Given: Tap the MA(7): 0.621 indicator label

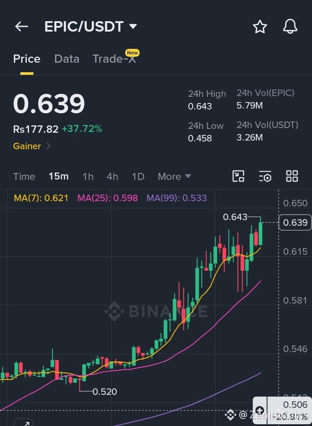Looking at the screenshot, I should [x=41, y=198].
